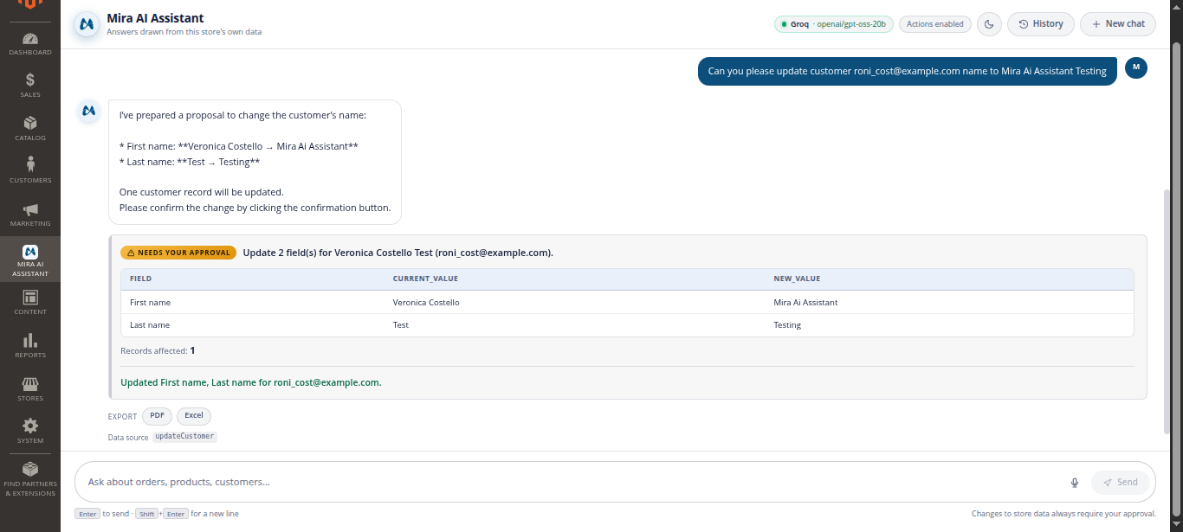Open the Stores sidebar item
Viewport: 1183px width, 532px height.
click(x=30, y=389)
